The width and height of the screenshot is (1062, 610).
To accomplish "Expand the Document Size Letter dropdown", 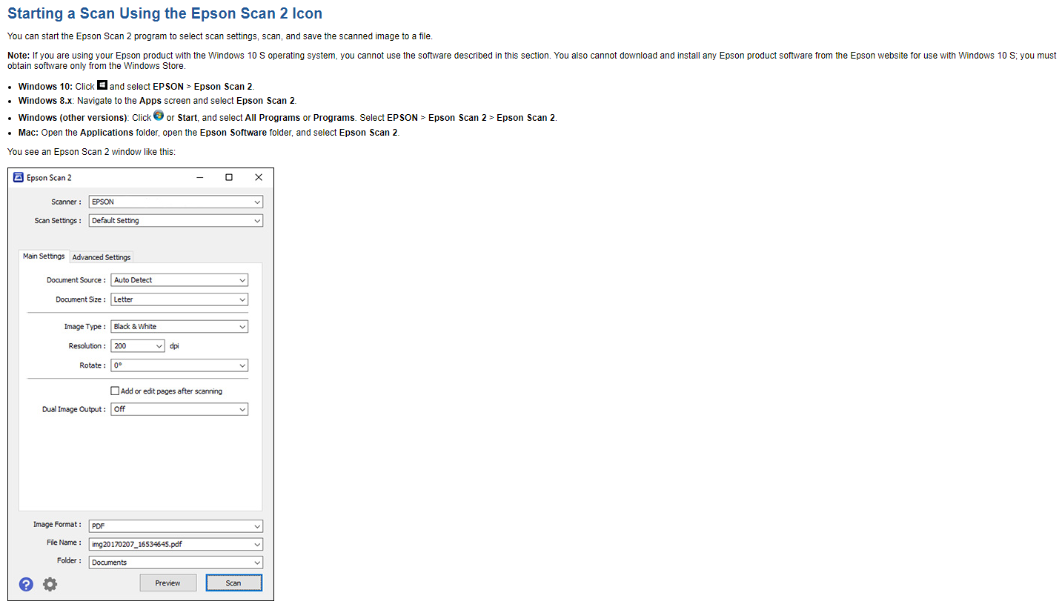I will click(179, 299).
